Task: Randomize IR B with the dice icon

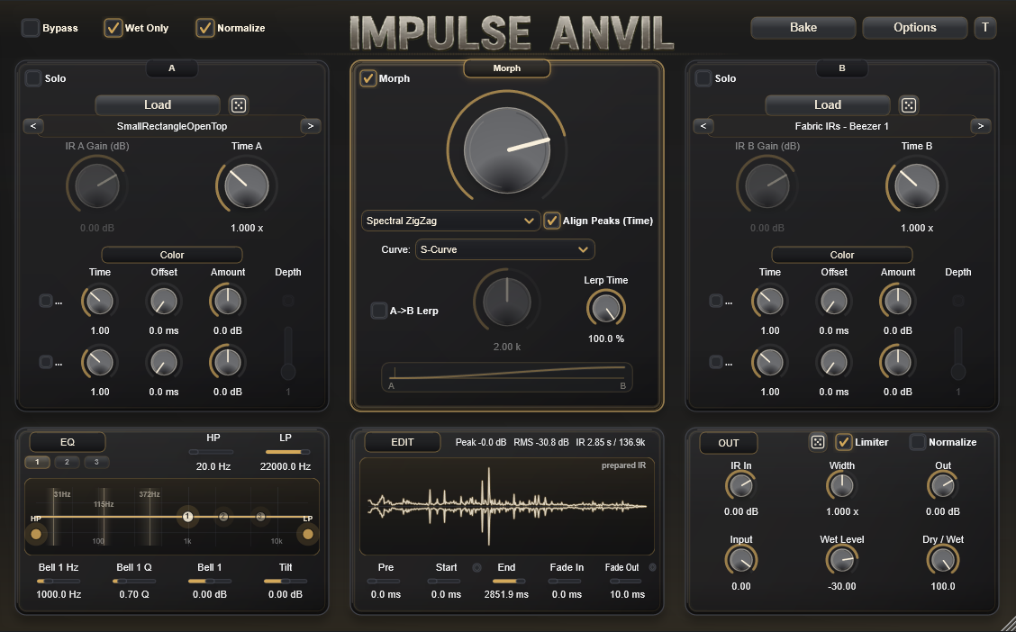Action: (x=909, y=105)
